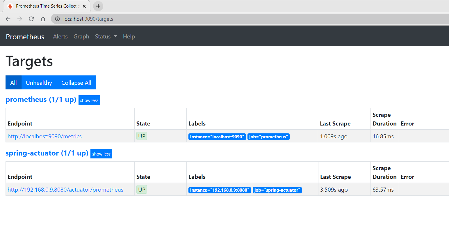The image size is (449, 226).
Task: Click the browser forward arrow
Action: coord(19,19)
